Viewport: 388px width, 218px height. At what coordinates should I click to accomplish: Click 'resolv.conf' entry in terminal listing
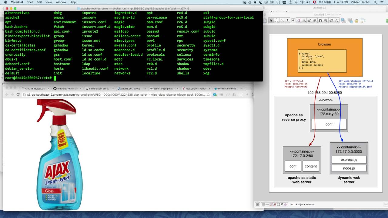(188, 31)
